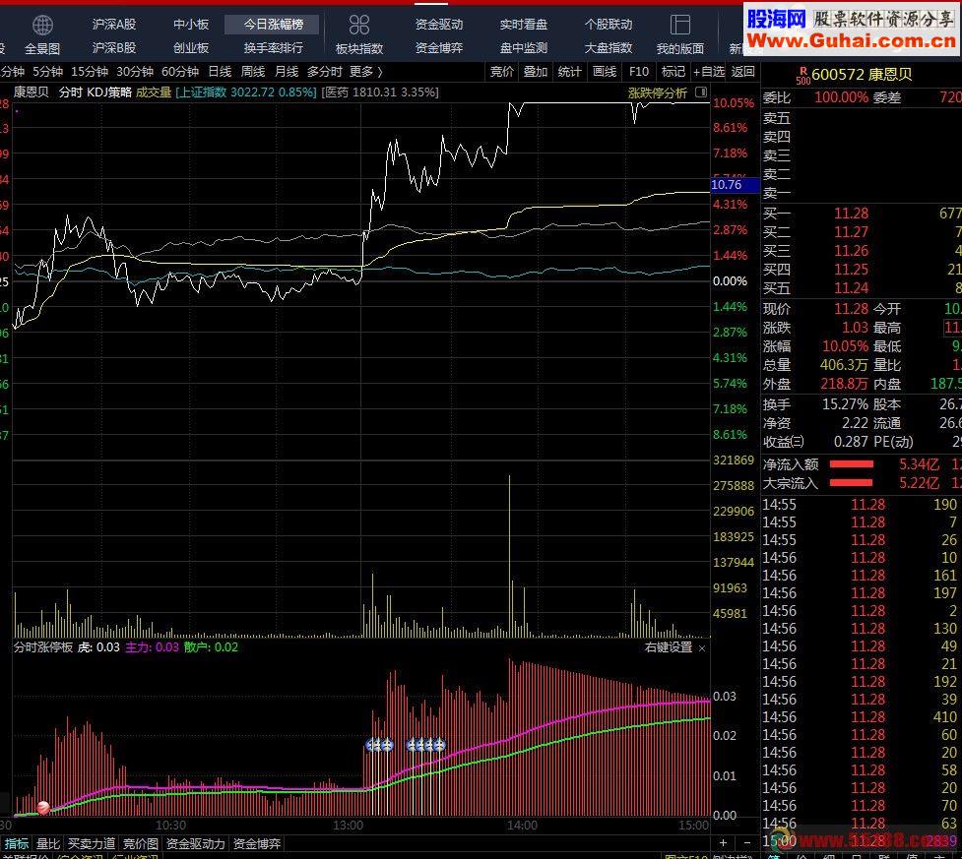
Task: Open 资金驱动 menu item
Action: [x=439, y=25]
